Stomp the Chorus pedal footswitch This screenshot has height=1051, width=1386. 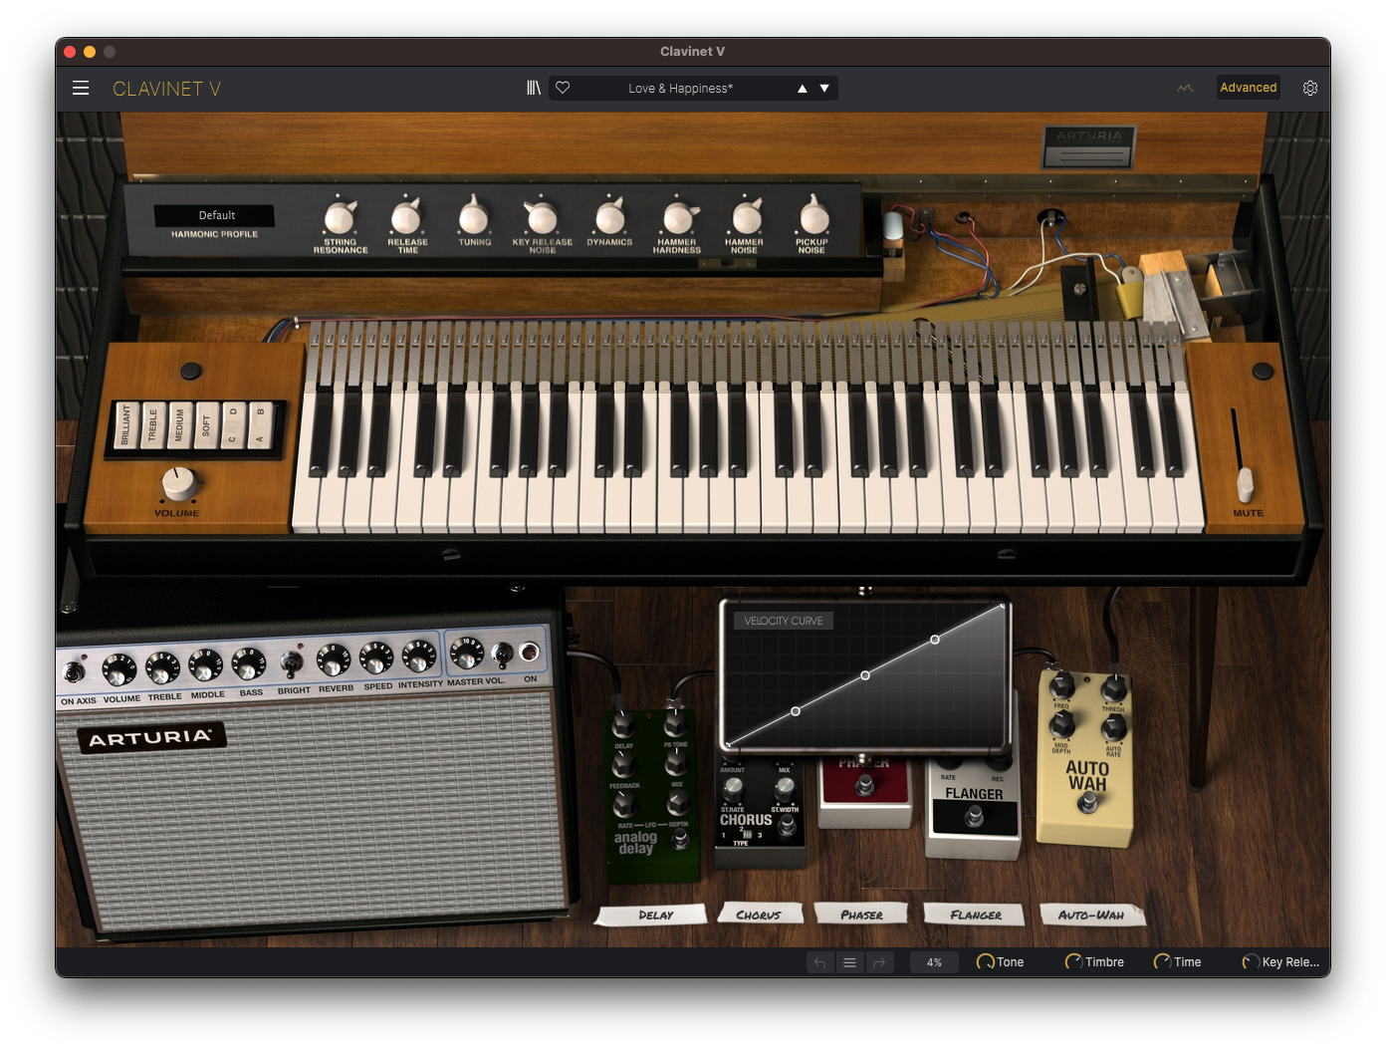[787, 826]
